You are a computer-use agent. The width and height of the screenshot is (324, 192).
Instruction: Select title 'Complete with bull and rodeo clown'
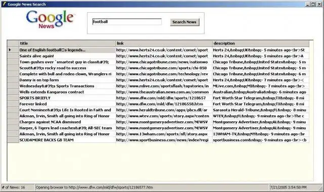(67, 74)
